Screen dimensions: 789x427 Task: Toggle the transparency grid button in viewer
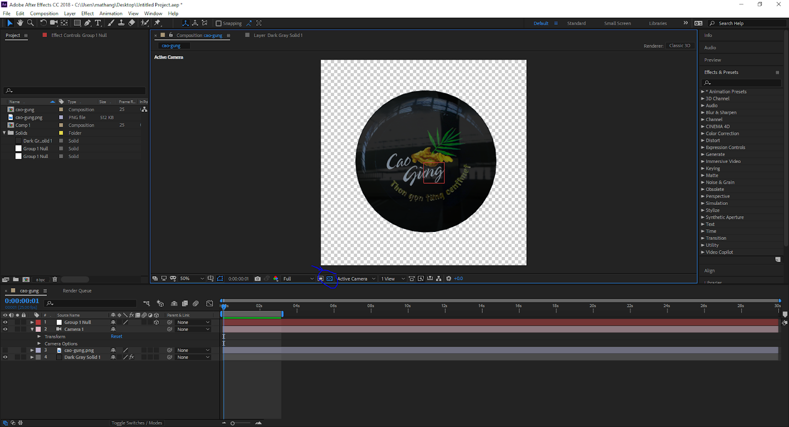point(330,278)
